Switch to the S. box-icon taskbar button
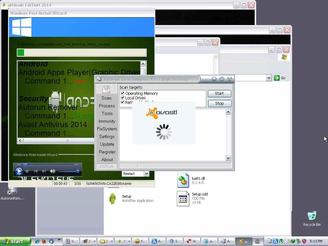This screenshot has width=328, height=246. (175, 241)
